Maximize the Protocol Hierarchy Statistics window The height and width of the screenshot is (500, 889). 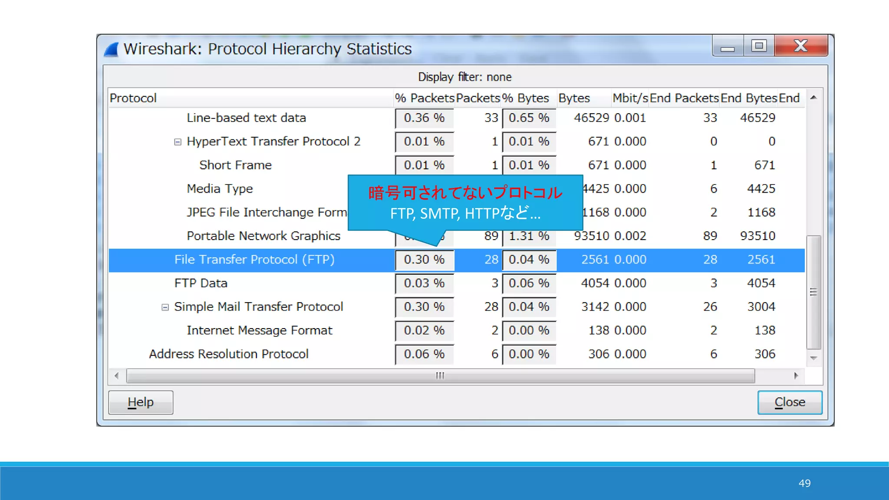[x=759, y=46]
